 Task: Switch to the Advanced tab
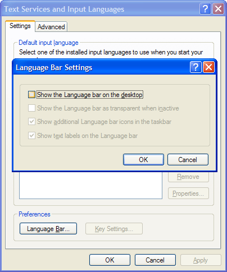(51, 27)
